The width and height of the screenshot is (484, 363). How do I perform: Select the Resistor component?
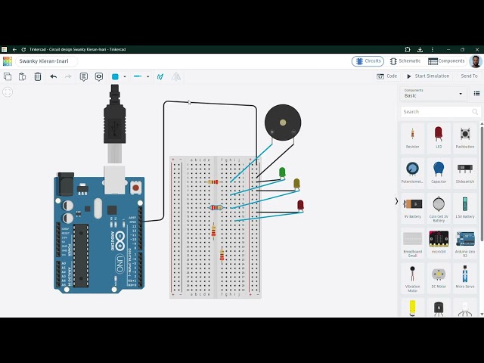coord(413,138)
